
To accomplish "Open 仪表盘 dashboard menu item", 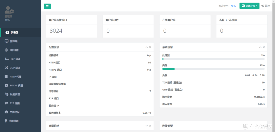I will [21, 32].
